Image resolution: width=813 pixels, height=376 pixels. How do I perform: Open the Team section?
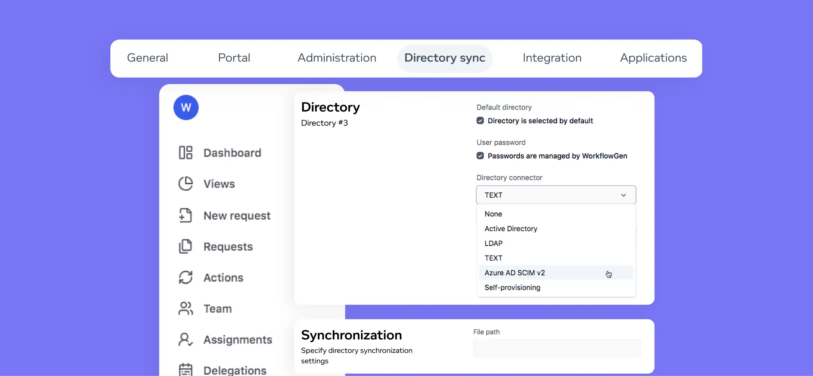coord(217,308)
